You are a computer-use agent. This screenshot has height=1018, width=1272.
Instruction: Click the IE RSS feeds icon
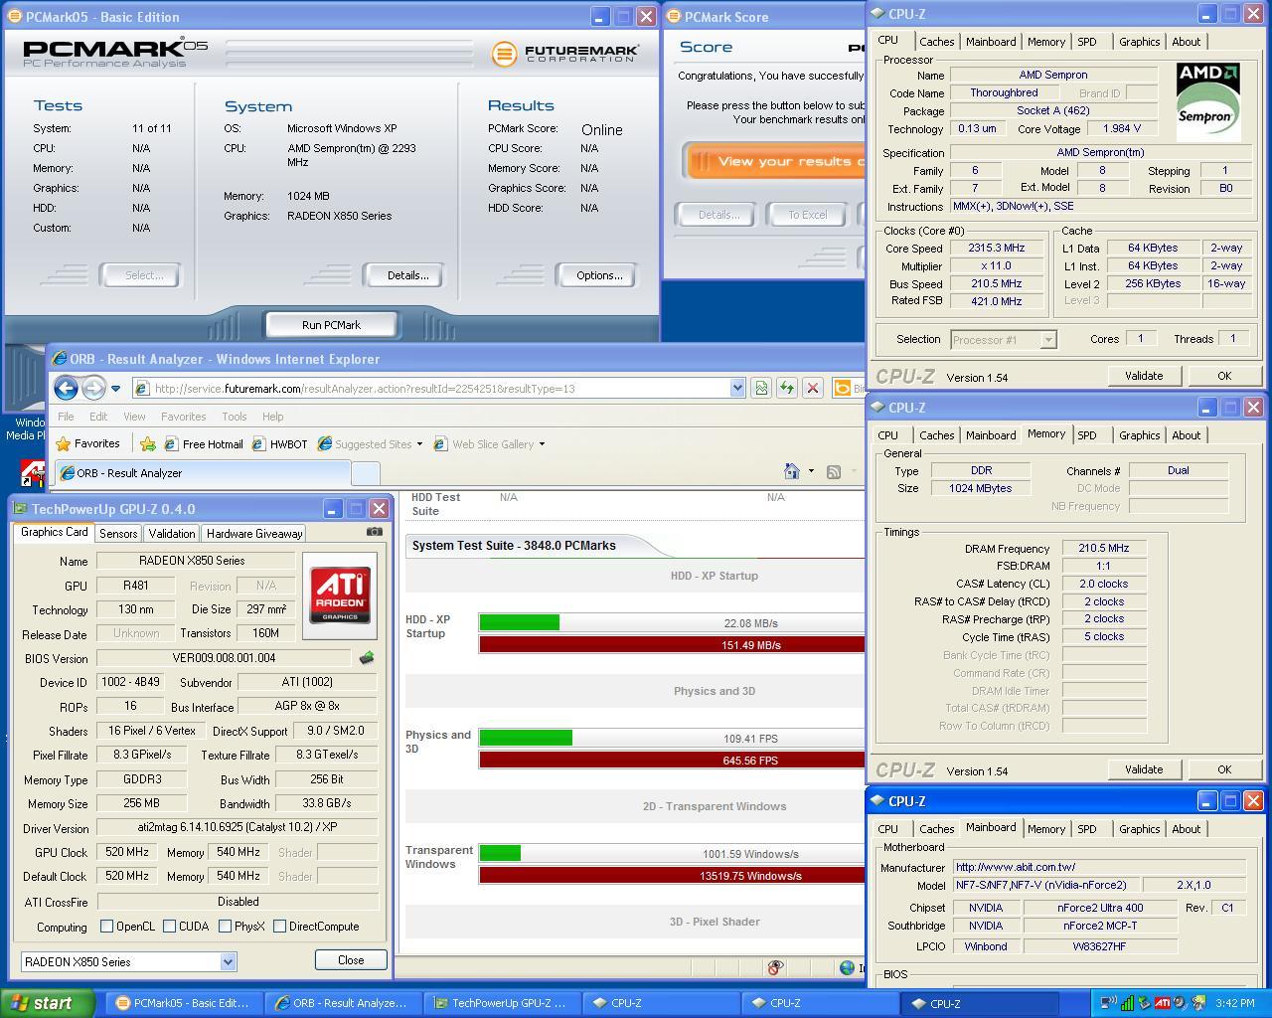834,471
